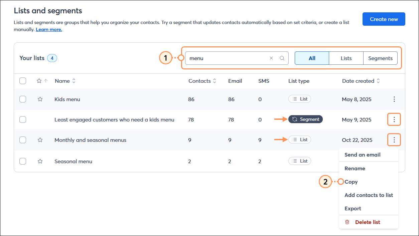Click the Create new button
This screenshot has width=419, height=236.
(384, 19)
